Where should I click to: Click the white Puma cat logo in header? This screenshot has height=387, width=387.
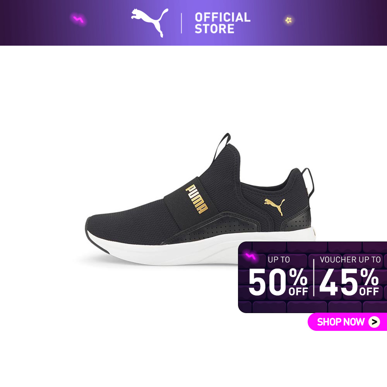[149, 23]
